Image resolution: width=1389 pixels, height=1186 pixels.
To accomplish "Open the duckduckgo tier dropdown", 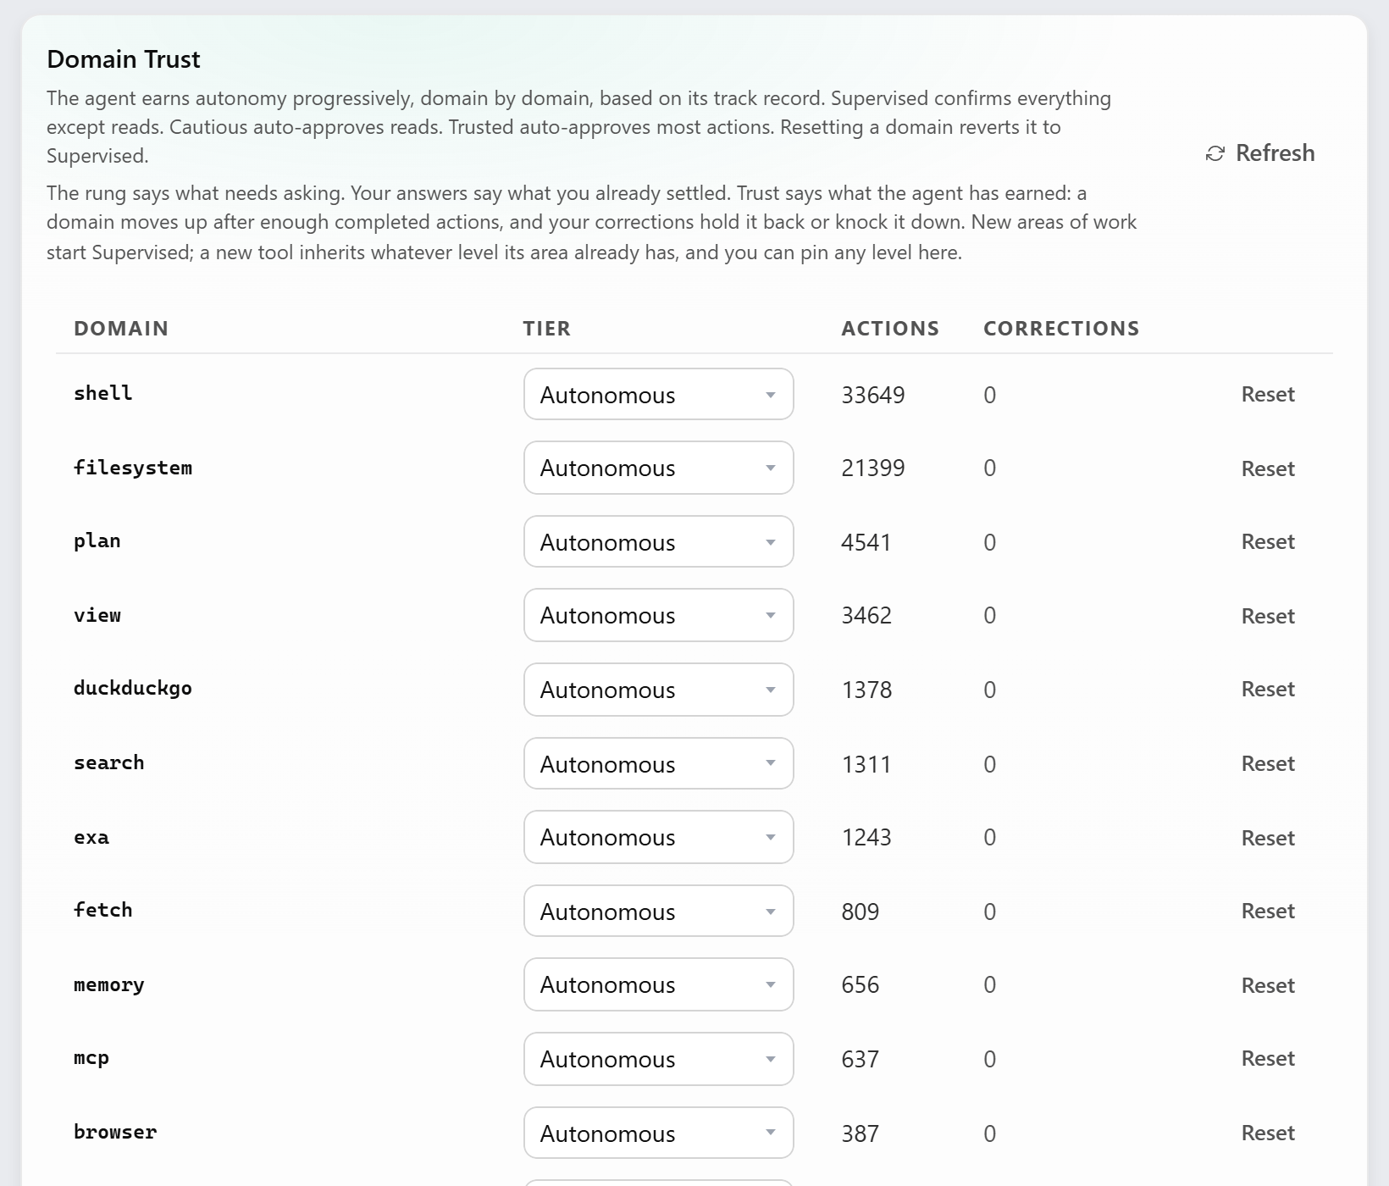I will (659, 690).
